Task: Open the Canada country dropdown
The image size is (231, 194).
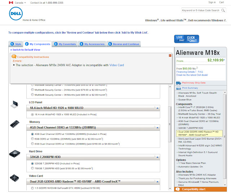Action: 20,3
